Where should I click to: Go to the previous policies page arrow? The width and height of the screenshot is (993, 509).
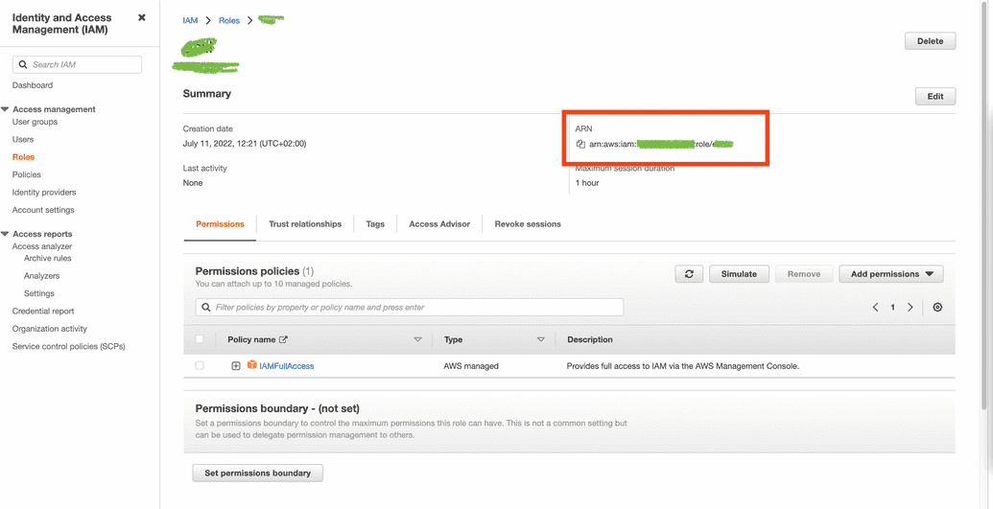point(875,308)
